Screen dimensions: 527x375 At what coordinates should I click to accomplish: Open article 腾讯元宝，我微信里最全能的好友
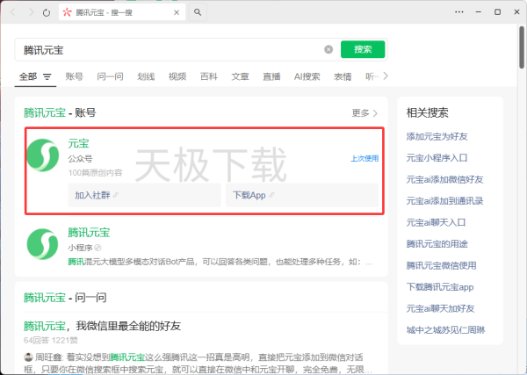pos(102,326)
